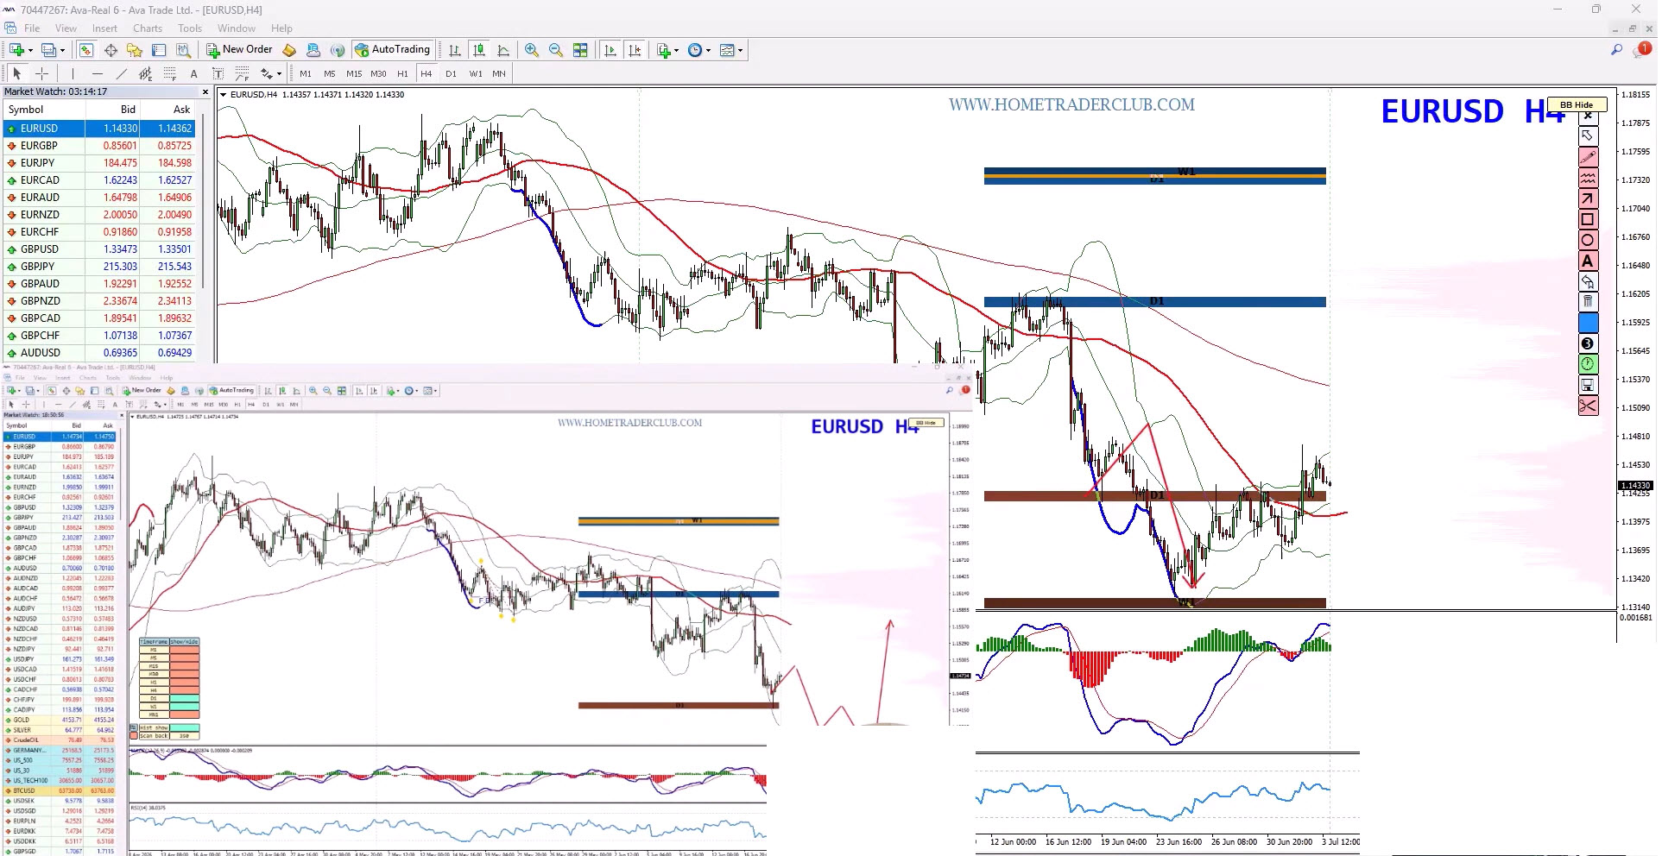The height and width of the screenshot is (856, 1662).
Task: Click trash can in drawing palette
Action: click(x=1588, y=302)
